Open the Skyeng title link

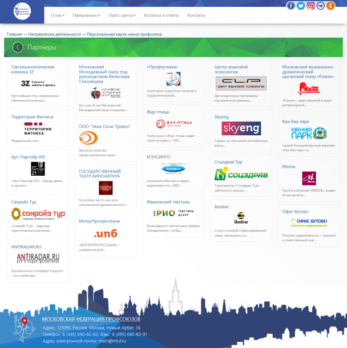[221, 117]
